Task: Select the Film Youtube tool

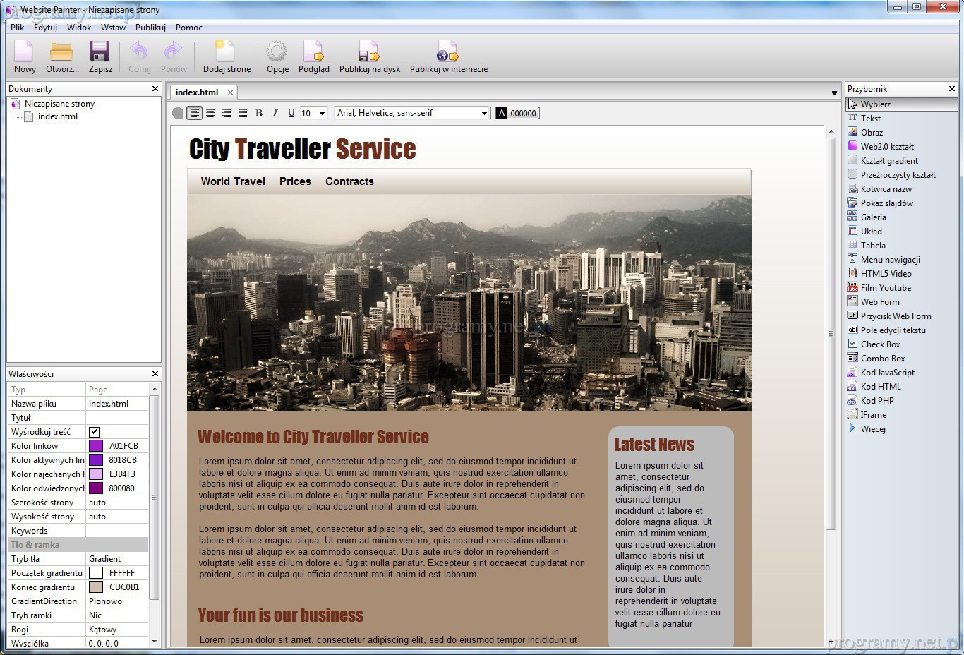Action: tap(885, 288)
